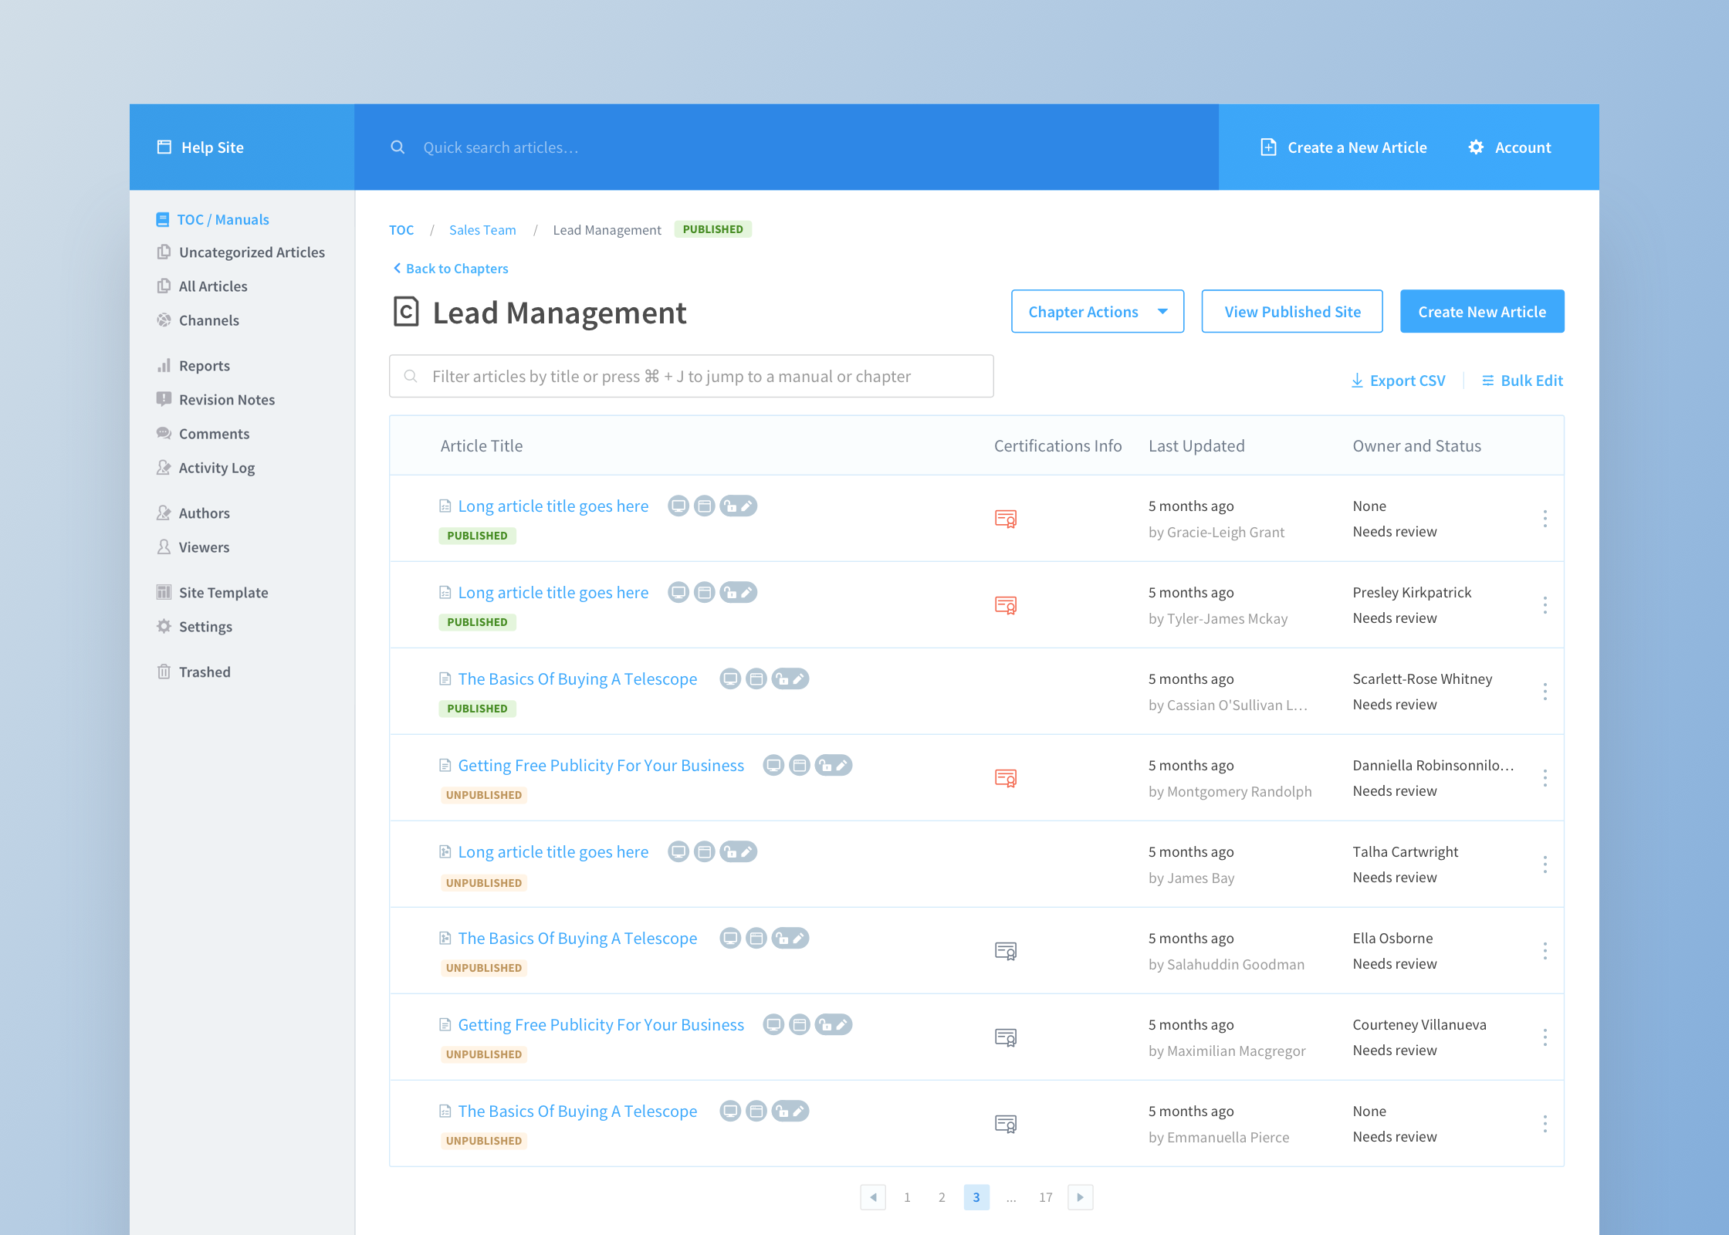Switch to the Sales Team breadcrumb
Screen dimensions: 1729x1235
click(482, 229)
